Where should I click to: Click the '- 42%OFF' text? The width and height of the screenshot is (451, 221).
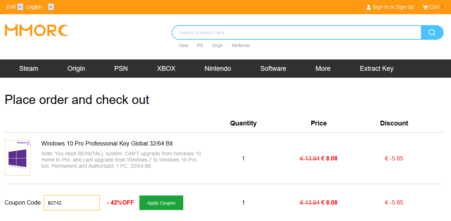pyautogui.click(x=120, y=203)
